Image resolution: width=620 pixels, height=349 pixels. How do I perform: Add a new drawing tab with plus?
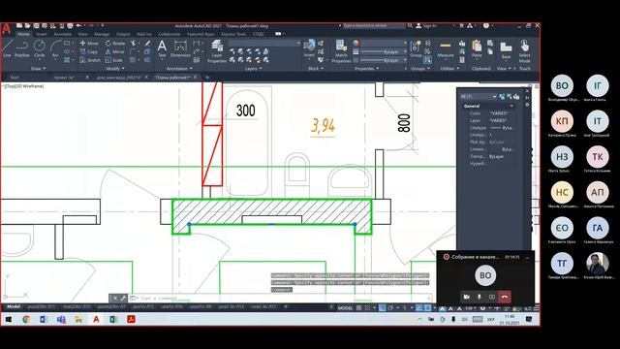[x=207, y=78]
